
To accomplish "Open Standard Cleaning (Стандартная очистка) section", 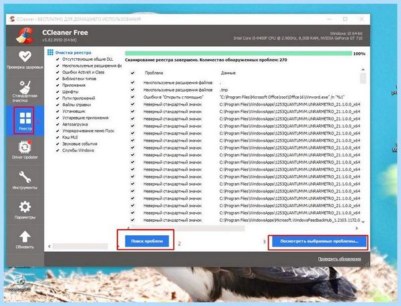I will pos(25,92).
